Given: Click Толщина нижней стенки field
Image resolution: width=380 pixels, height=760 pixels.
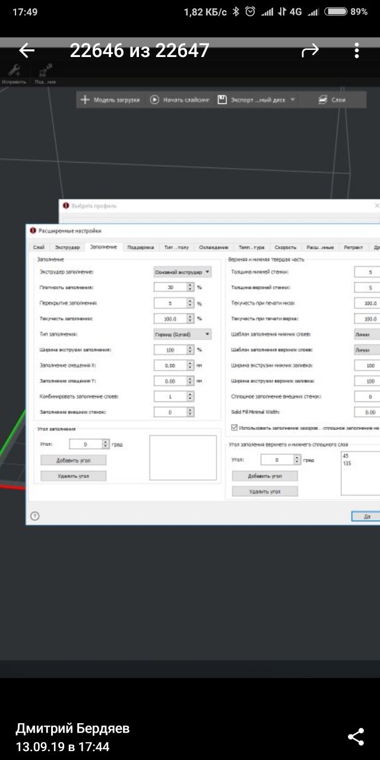Looking at the screenshot, I should coord(367,272).
